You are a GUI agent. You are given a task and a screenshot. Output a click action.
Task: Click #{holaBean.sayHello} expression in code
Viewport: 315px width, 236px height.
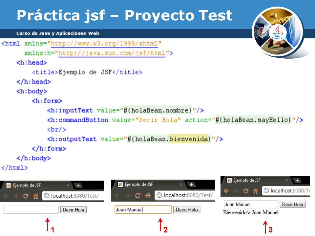(x=253, y=120)
